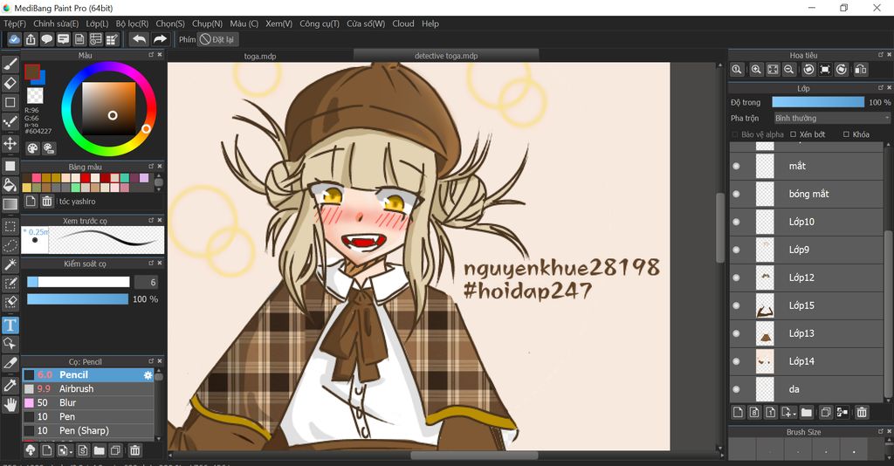Viewport: 894px width, 466px height.
Task: Delete brush with trash icon in brush panel
Action: pyautogui.click(x=135, y=450)
